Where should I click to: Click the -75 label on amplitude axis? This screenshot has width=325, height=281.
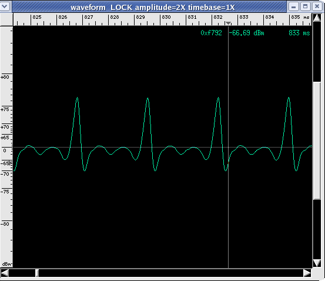point(5,192)
